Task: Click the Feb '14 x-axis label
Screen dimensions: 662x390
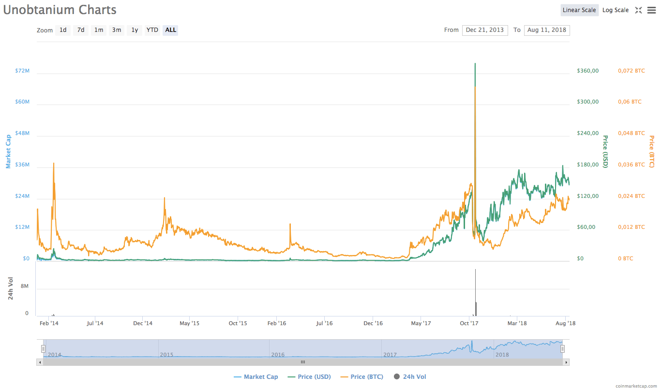Action: point(49,323)
